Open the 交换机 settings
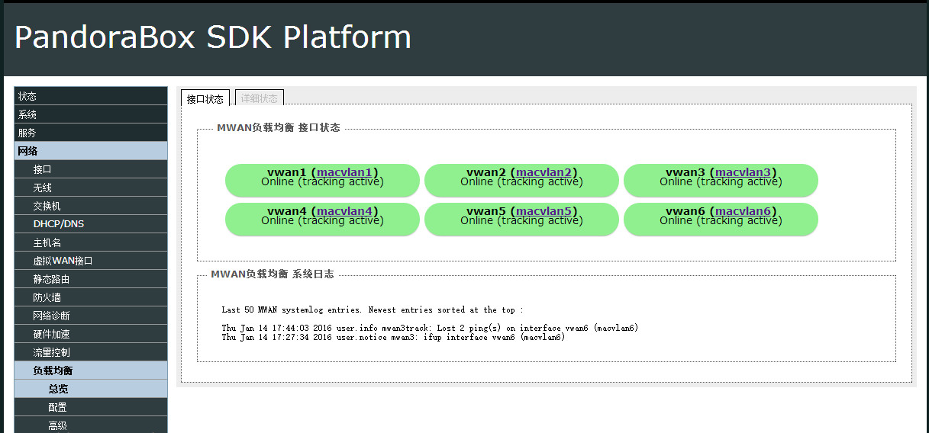929x433 pixels. (x=91, y=206)
